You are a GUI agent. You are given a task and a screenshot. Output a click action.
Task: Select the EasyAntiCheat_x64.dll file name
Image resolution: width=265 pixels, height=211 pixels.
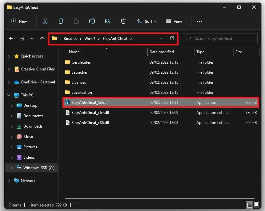click(x=90, y=113)
